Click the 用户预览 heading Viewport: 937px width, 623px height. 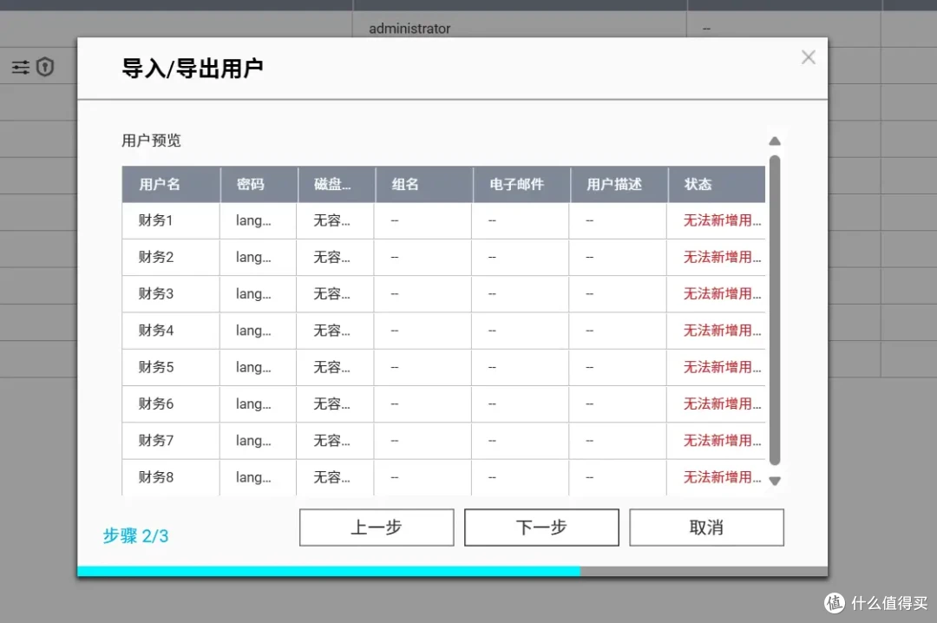(151, 141)
